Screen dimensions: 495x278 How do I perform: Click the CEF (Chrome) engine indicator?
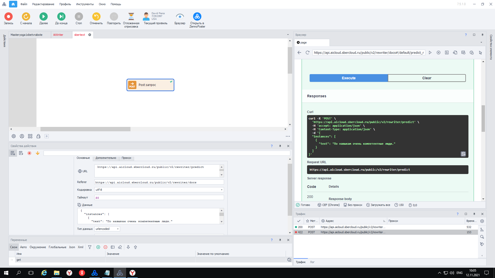pos(328,205)
